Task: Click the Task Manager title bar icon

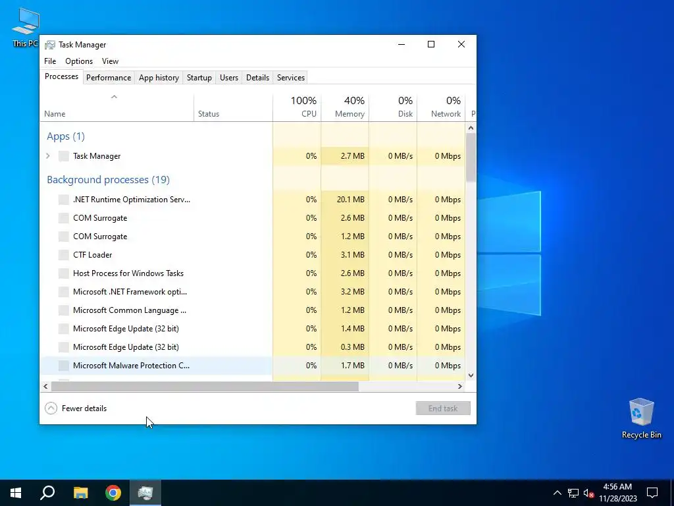Action: pyautogui.click(x=50, y=45)
